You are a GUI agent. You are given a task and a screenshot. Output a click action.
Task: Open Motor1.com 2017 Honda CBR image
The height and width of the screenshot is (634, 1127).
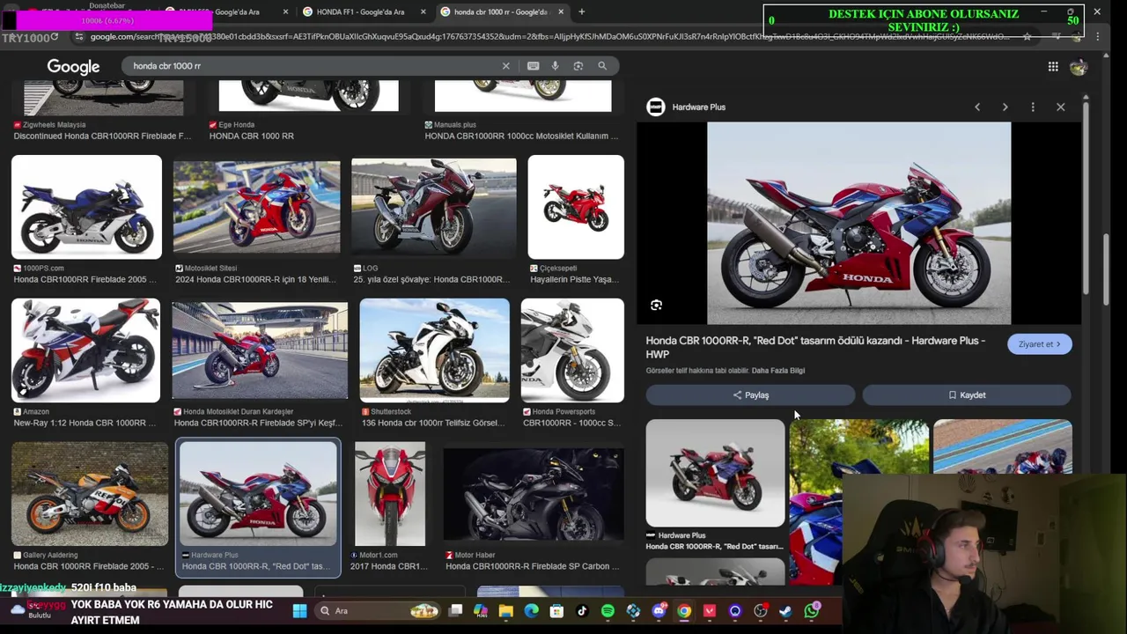point(390,494)
